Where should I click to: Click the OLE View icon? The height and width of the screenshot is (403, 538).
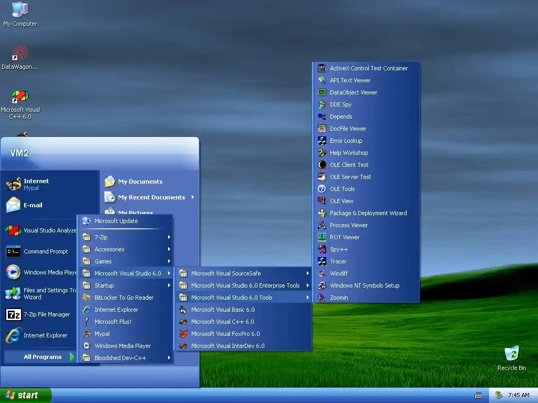tap(322, 201)
